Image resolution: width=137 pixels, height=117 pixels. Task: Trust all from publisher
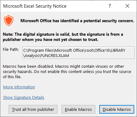33,109
